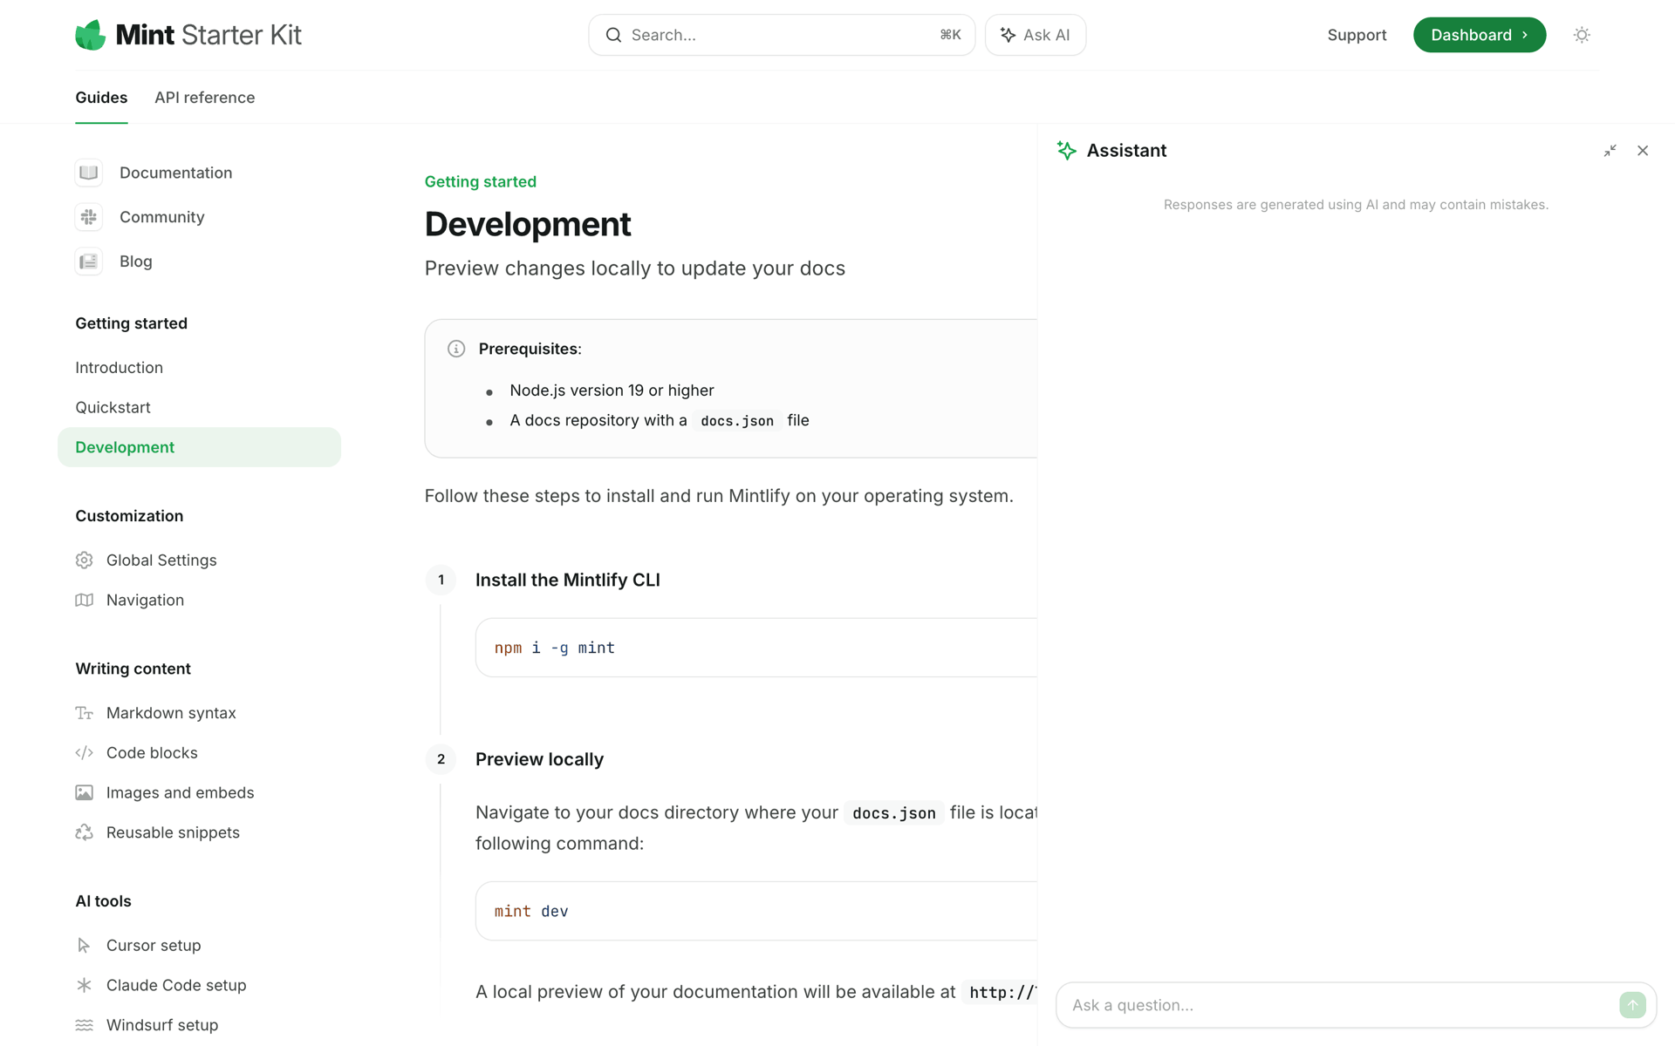The height and width of the screenshot is (1046, 1675).
Task: Click the Navigation map icon
Action: (x=84, y=601)
